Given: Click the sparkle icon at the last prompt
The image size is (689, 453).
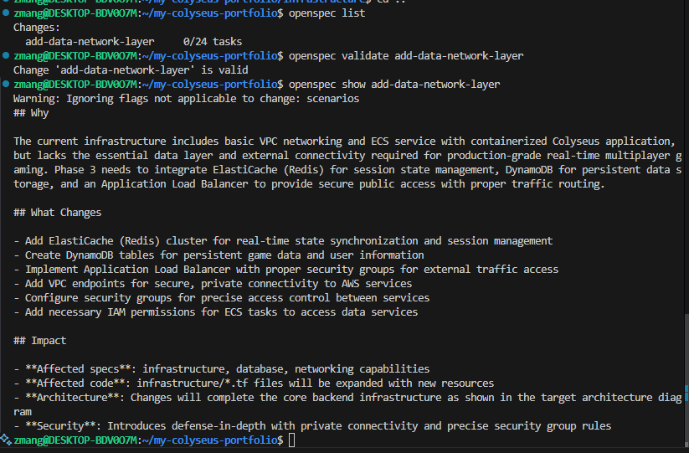Looking at the screenshot, I should [x=6, y=440].
